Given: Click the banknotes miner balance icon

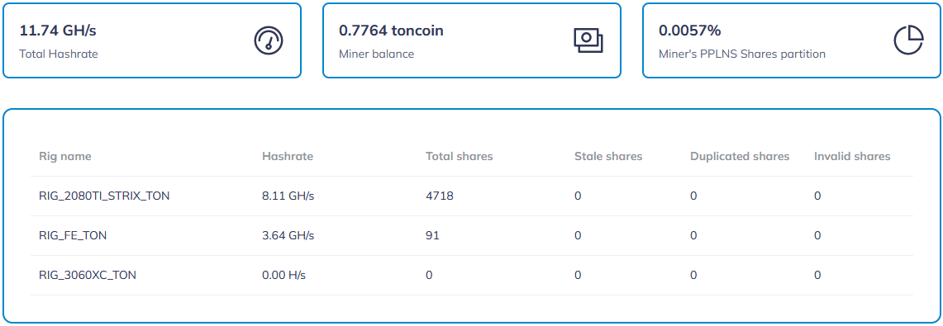Looking at the screenshot, I should (x=588, y=40).
